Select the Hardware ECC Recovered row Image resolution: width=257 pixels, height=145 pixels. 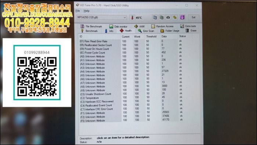[x=131, y=101]
